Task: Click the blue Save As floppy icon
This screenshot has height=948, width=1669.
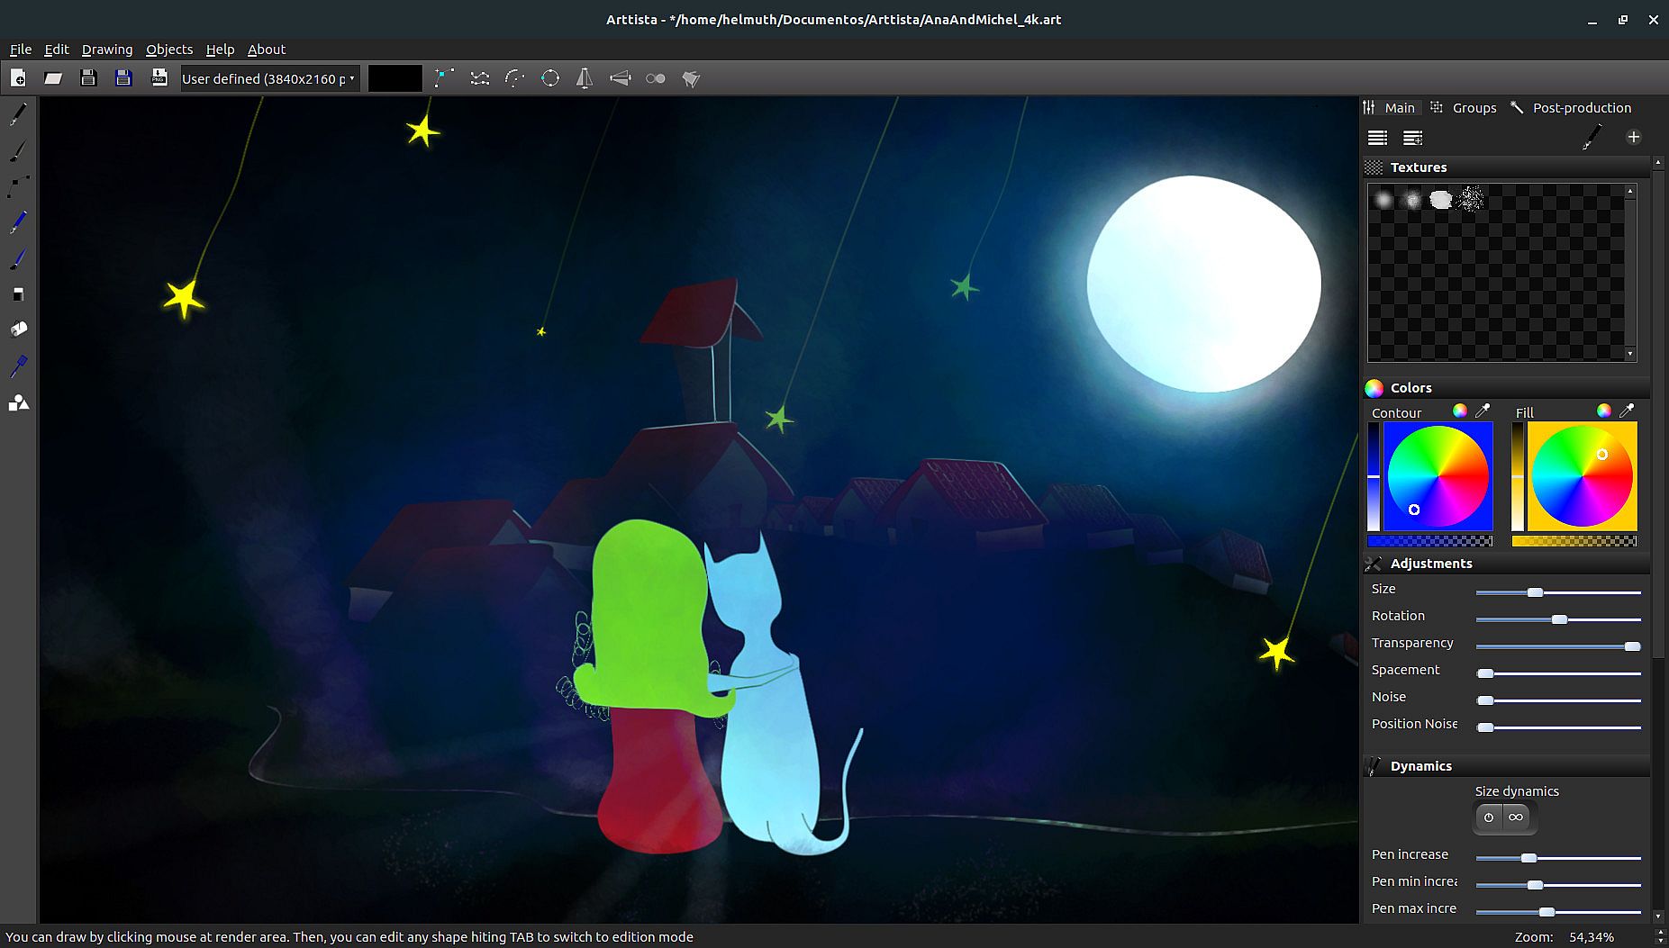Action: pyautogui.click(x=123, y=78)
